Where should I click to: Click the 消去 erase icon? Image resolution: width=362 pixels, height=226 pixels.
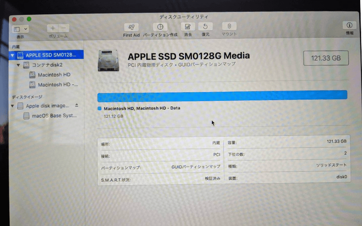(188, 27)
